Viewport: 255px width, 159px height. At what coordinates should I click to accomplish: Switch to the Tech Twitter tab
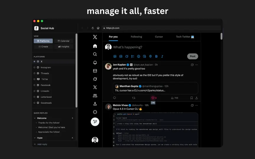tap(185, 37)
